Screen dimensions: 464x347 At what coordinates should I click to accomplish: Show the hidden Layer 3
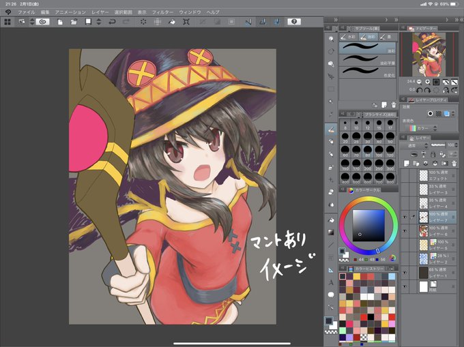(405, 190)
